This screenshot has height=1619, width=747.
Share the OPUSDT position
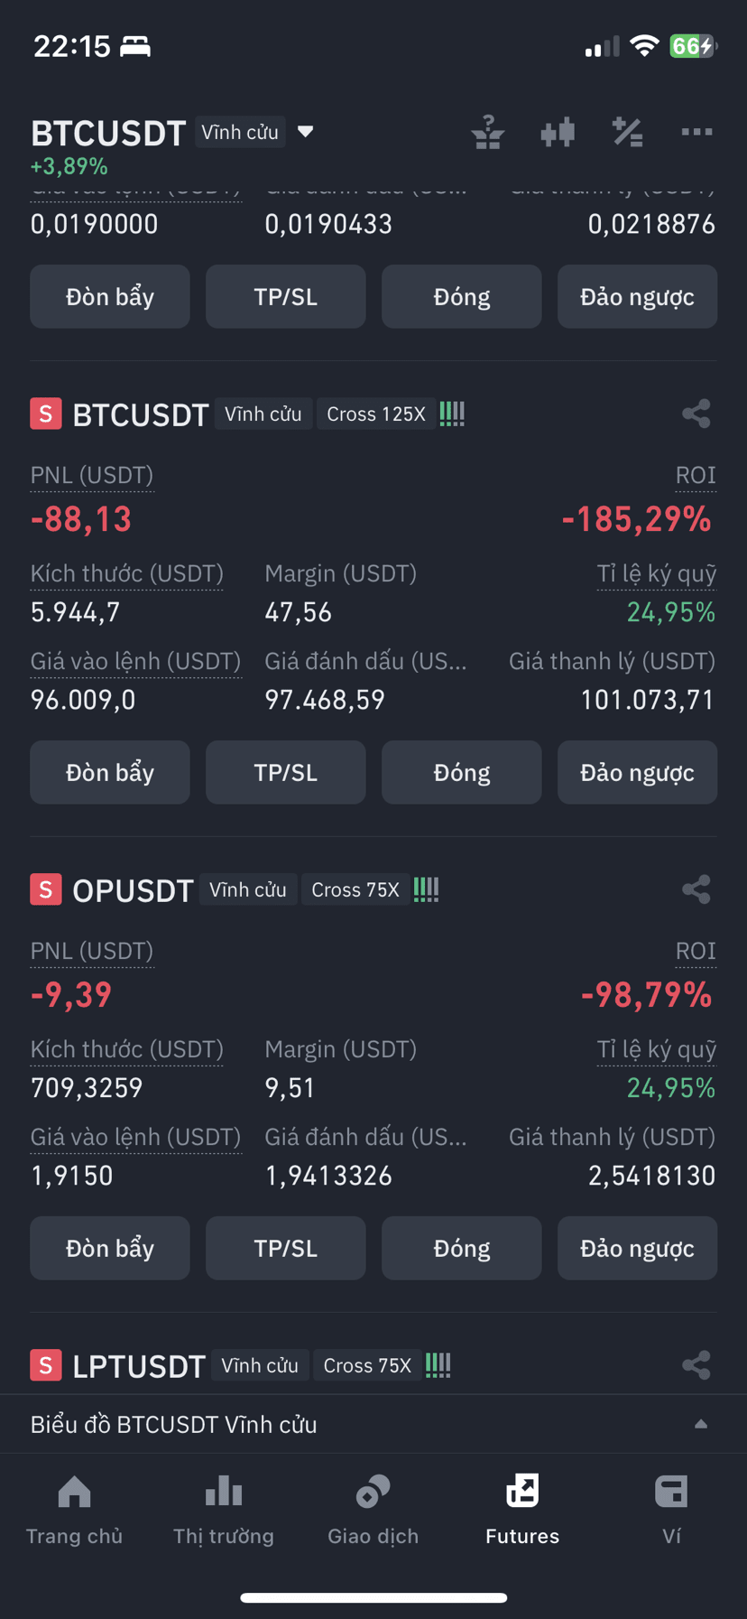click(x=696, y=889)
